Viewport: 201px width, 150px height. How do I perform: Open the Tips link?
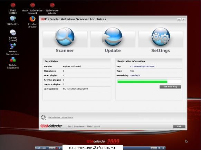[70, 126]
